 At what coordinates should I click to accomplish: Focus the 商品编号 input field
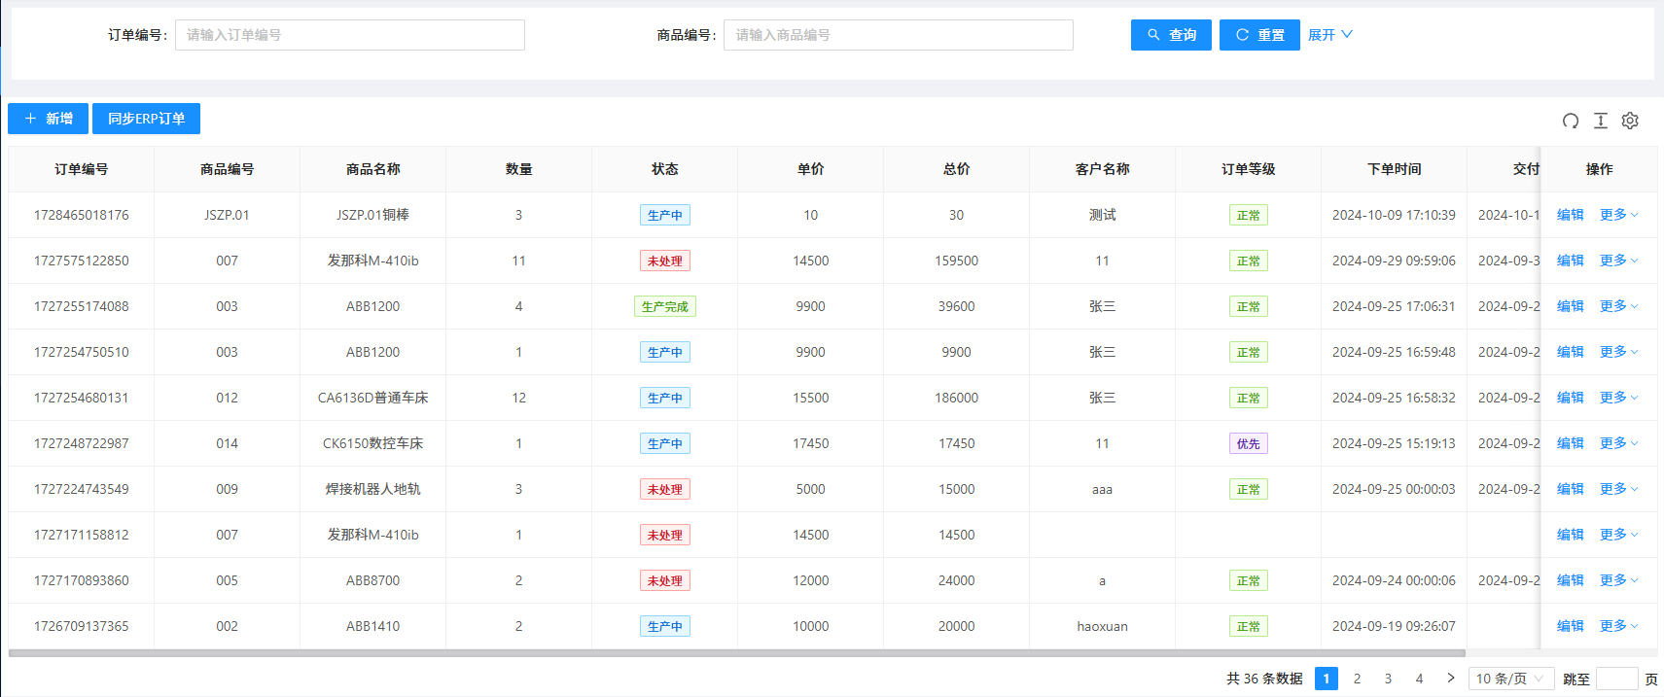pyautogui.click(x=899, y=35)
